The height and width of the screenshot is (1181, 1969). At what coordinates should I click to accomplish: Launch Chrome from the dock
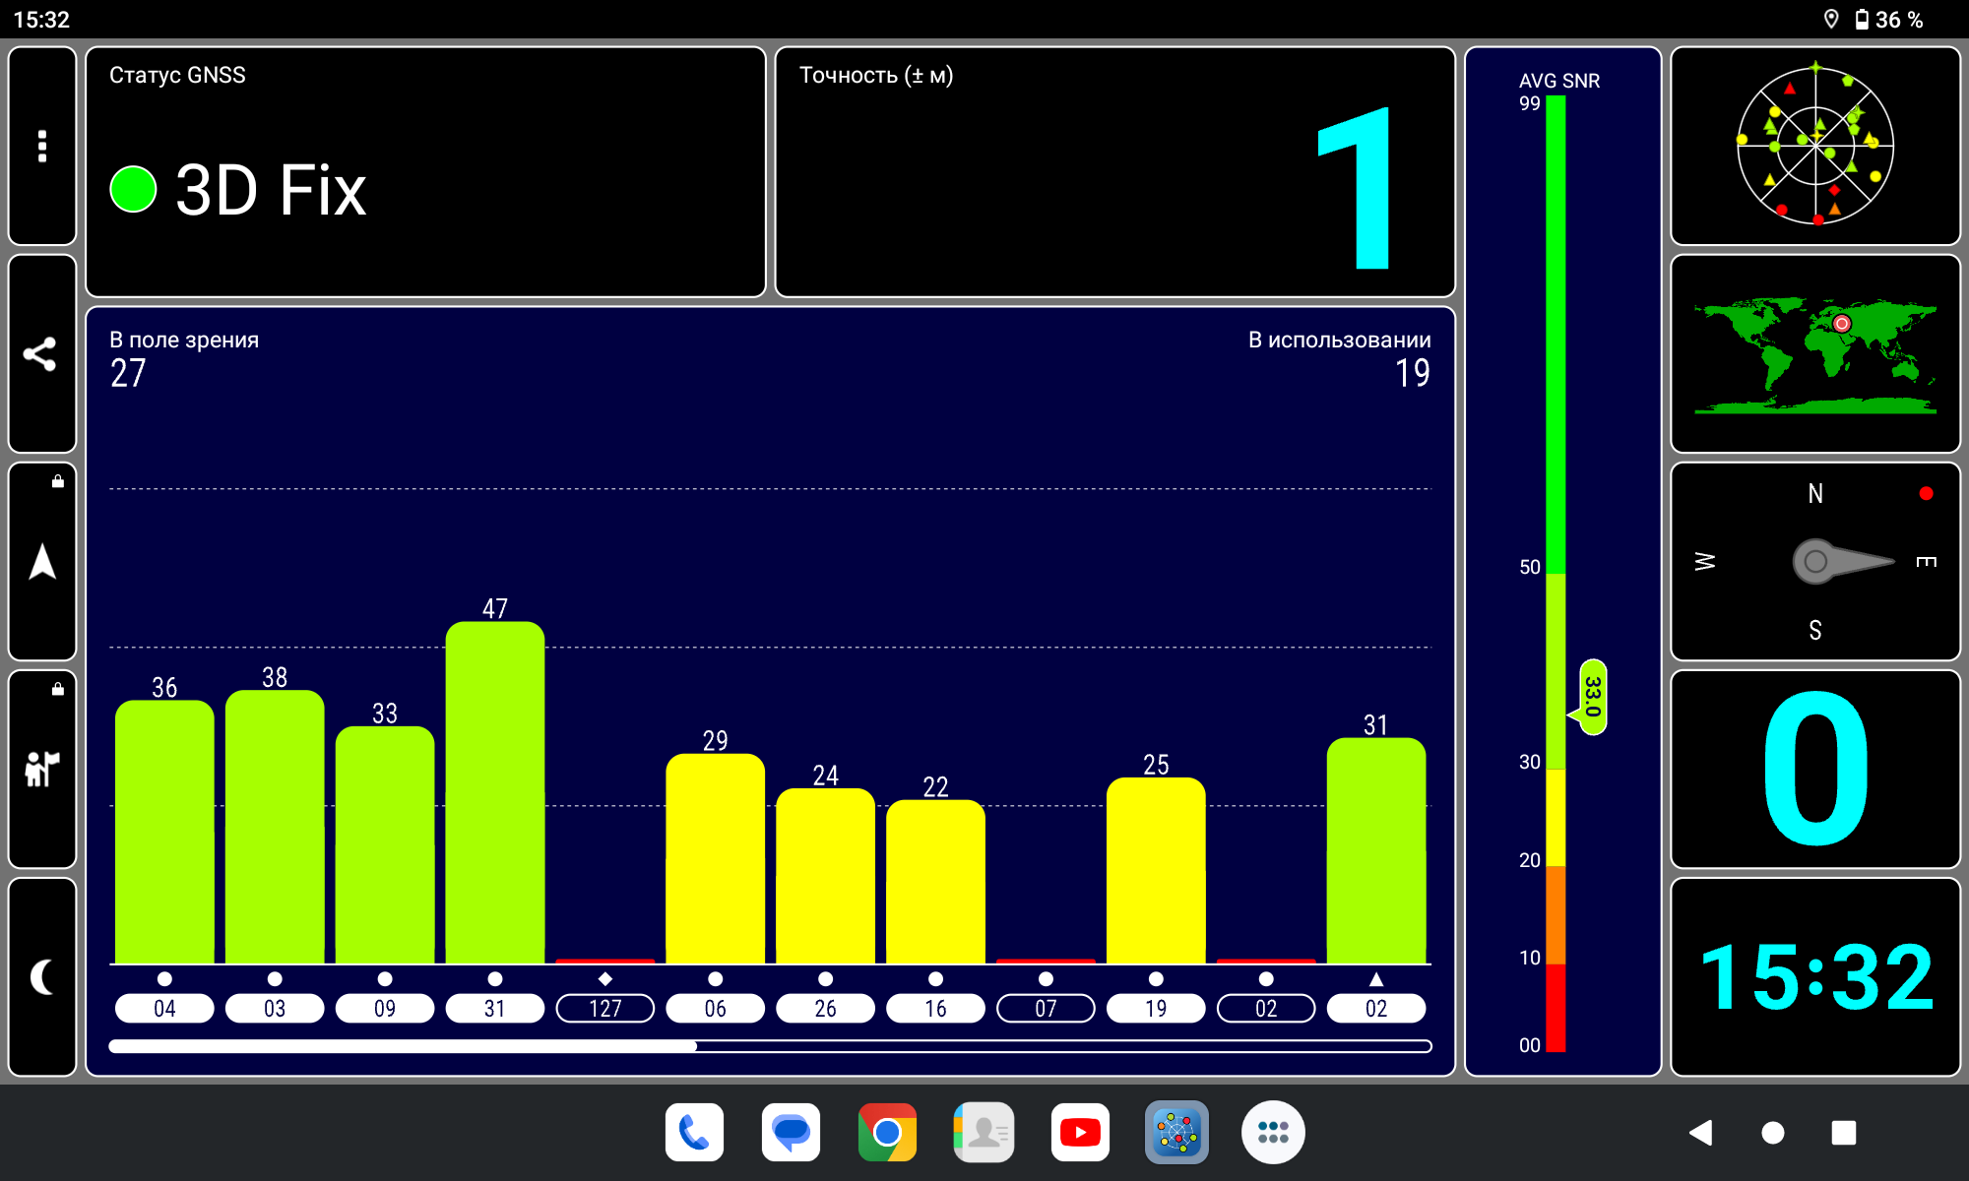point(887,1133)
